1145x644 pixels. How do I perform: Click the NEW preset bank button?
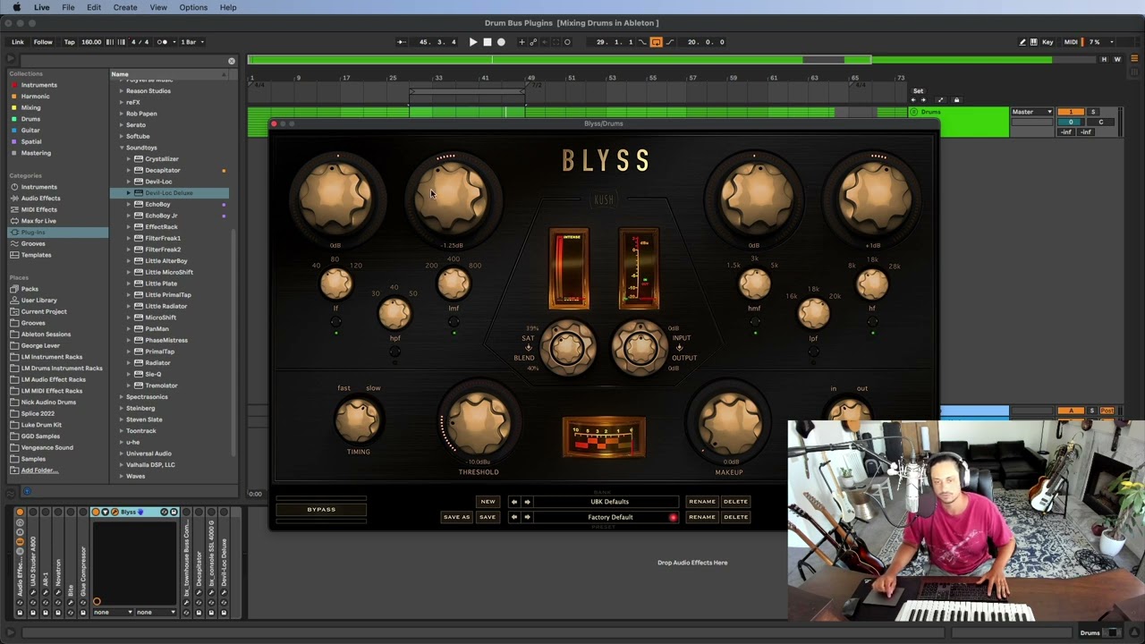[x=488, y=502]
